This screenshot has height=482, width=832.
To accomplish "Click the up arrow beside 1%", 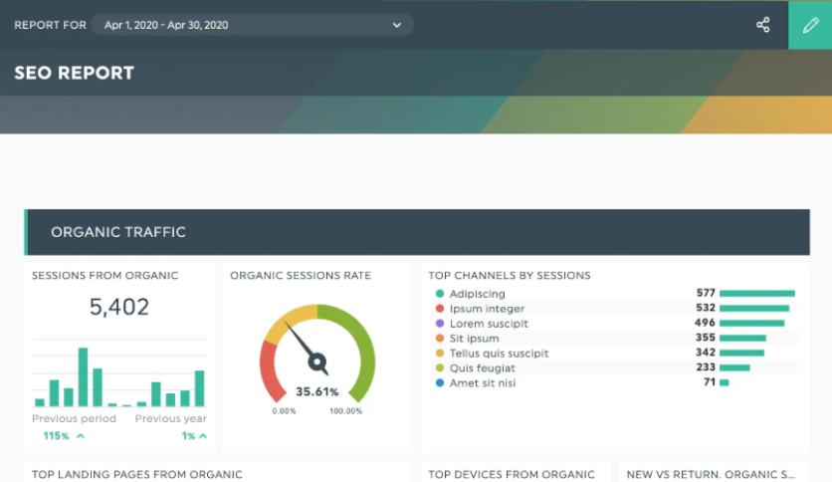I will tap(203, 436).
